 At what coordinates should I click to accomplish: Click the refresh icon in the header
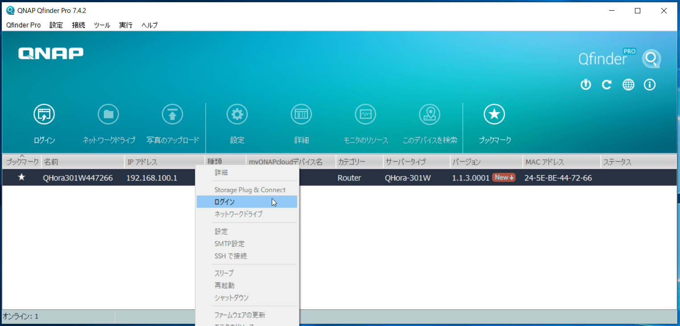point(606,85)
